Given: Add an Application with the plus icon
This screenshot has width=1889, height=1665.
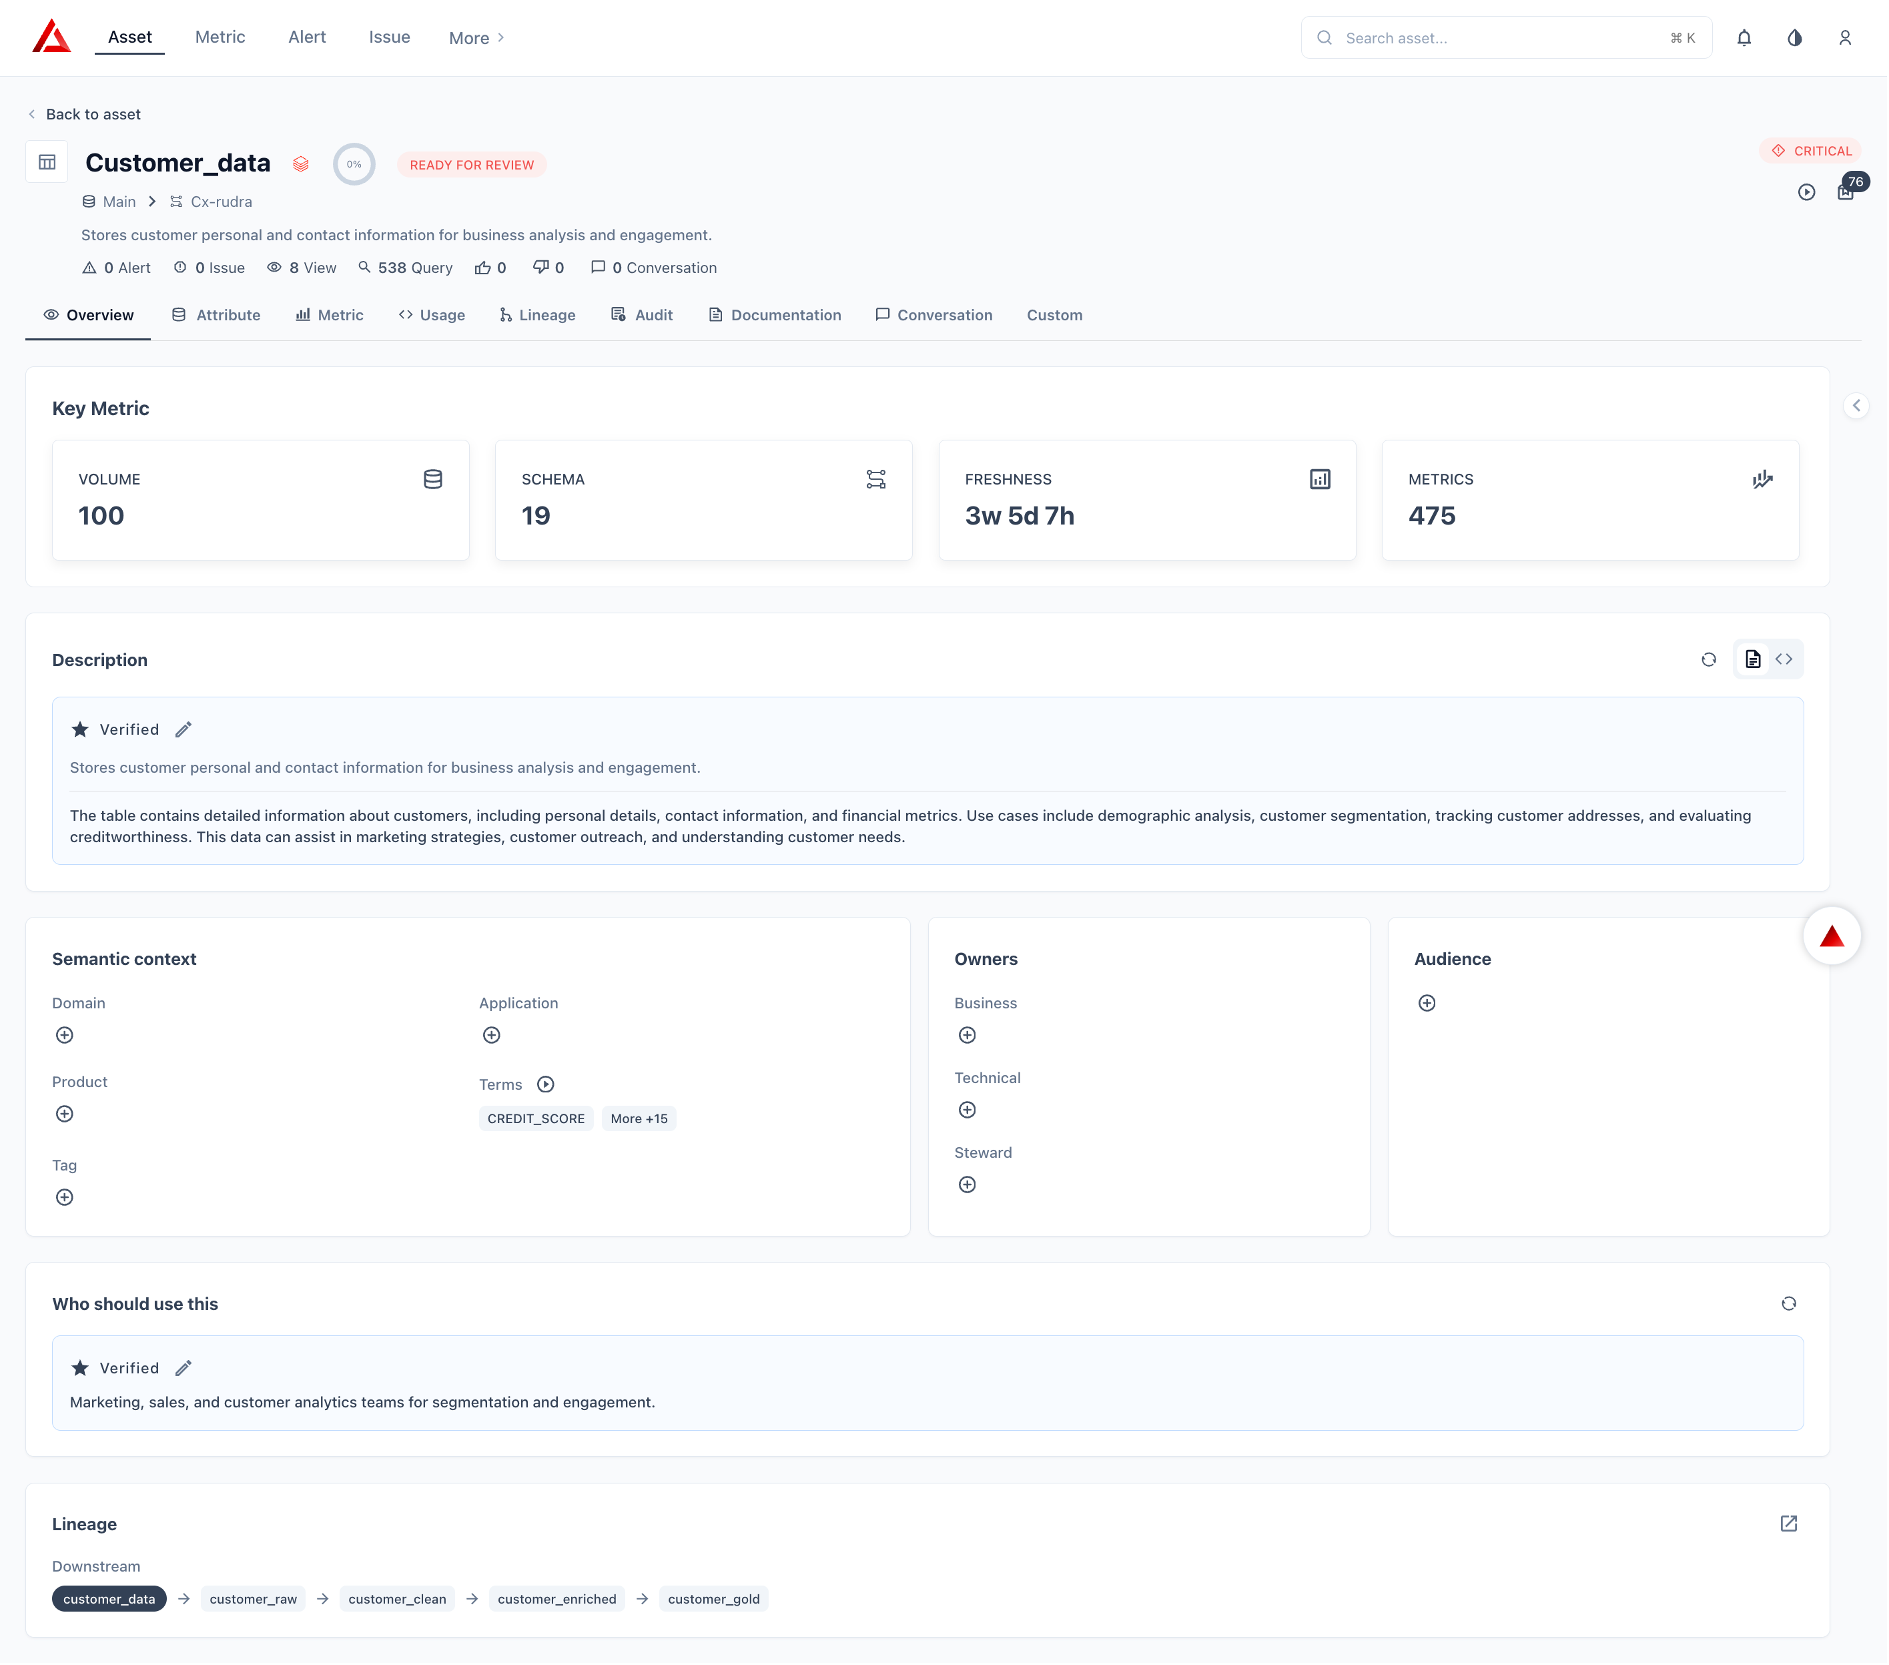Looking at the screenshot, I should pyautogui.click(x=492, y=1036).
